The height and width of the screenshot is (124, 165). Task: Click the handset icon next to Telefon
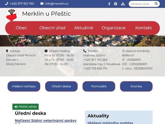click(85, 51)
